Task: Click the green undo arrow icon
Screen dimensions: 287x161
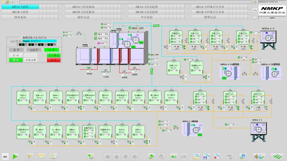Action: pyautogui.click(x=151, y=156)
